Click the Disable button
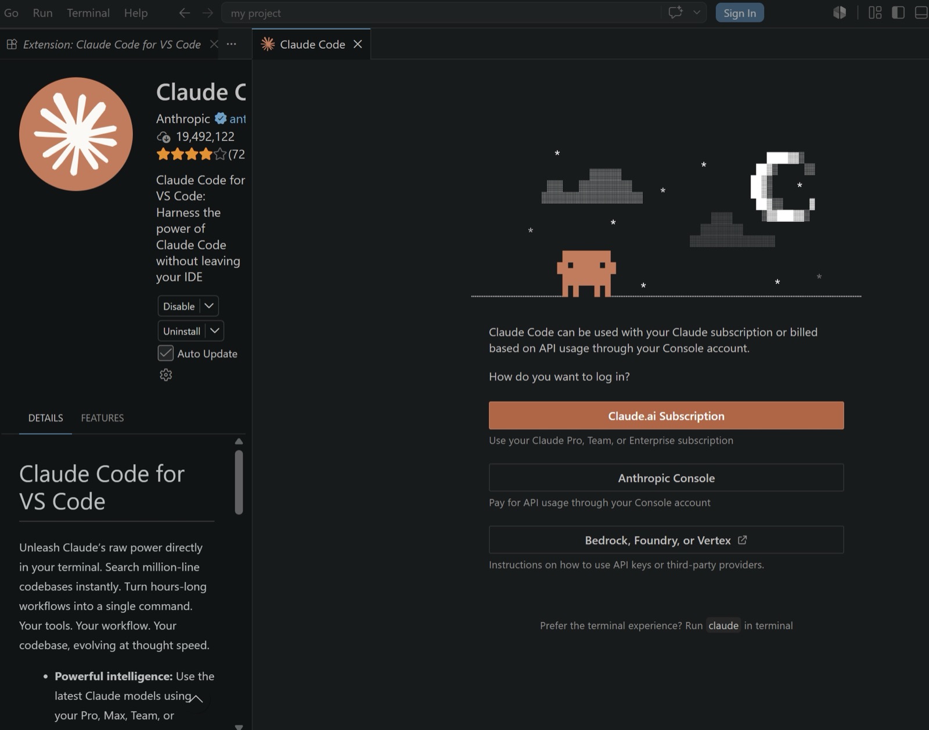Viewport: 929px width, 730px height. (x=179, y=306)
